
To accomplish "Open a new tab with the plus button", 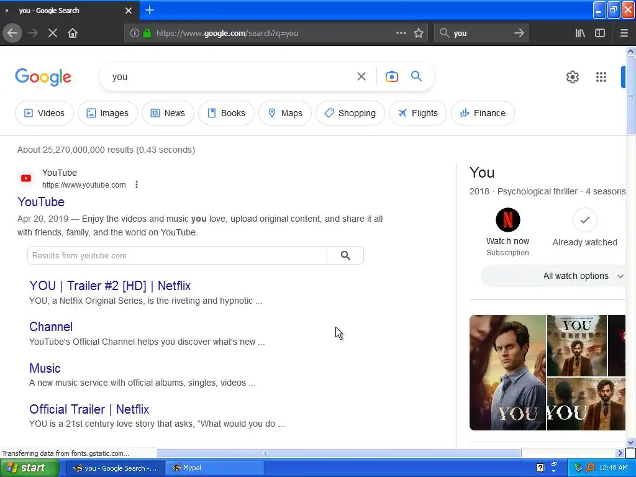I will [150, 10].
